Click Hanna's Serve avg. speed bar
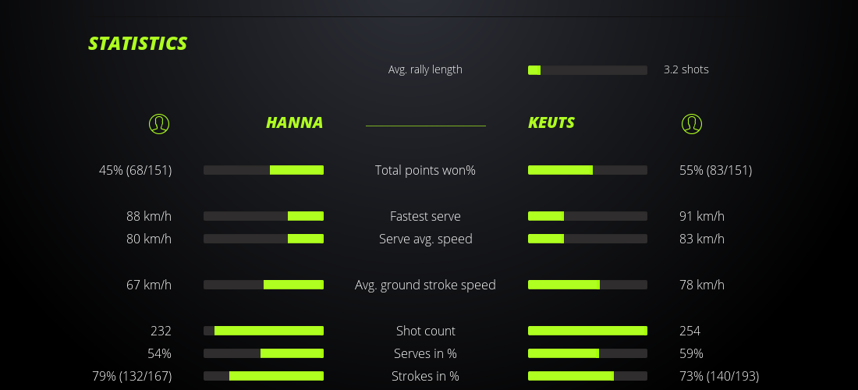858x390 pixels. click(264, 239)
